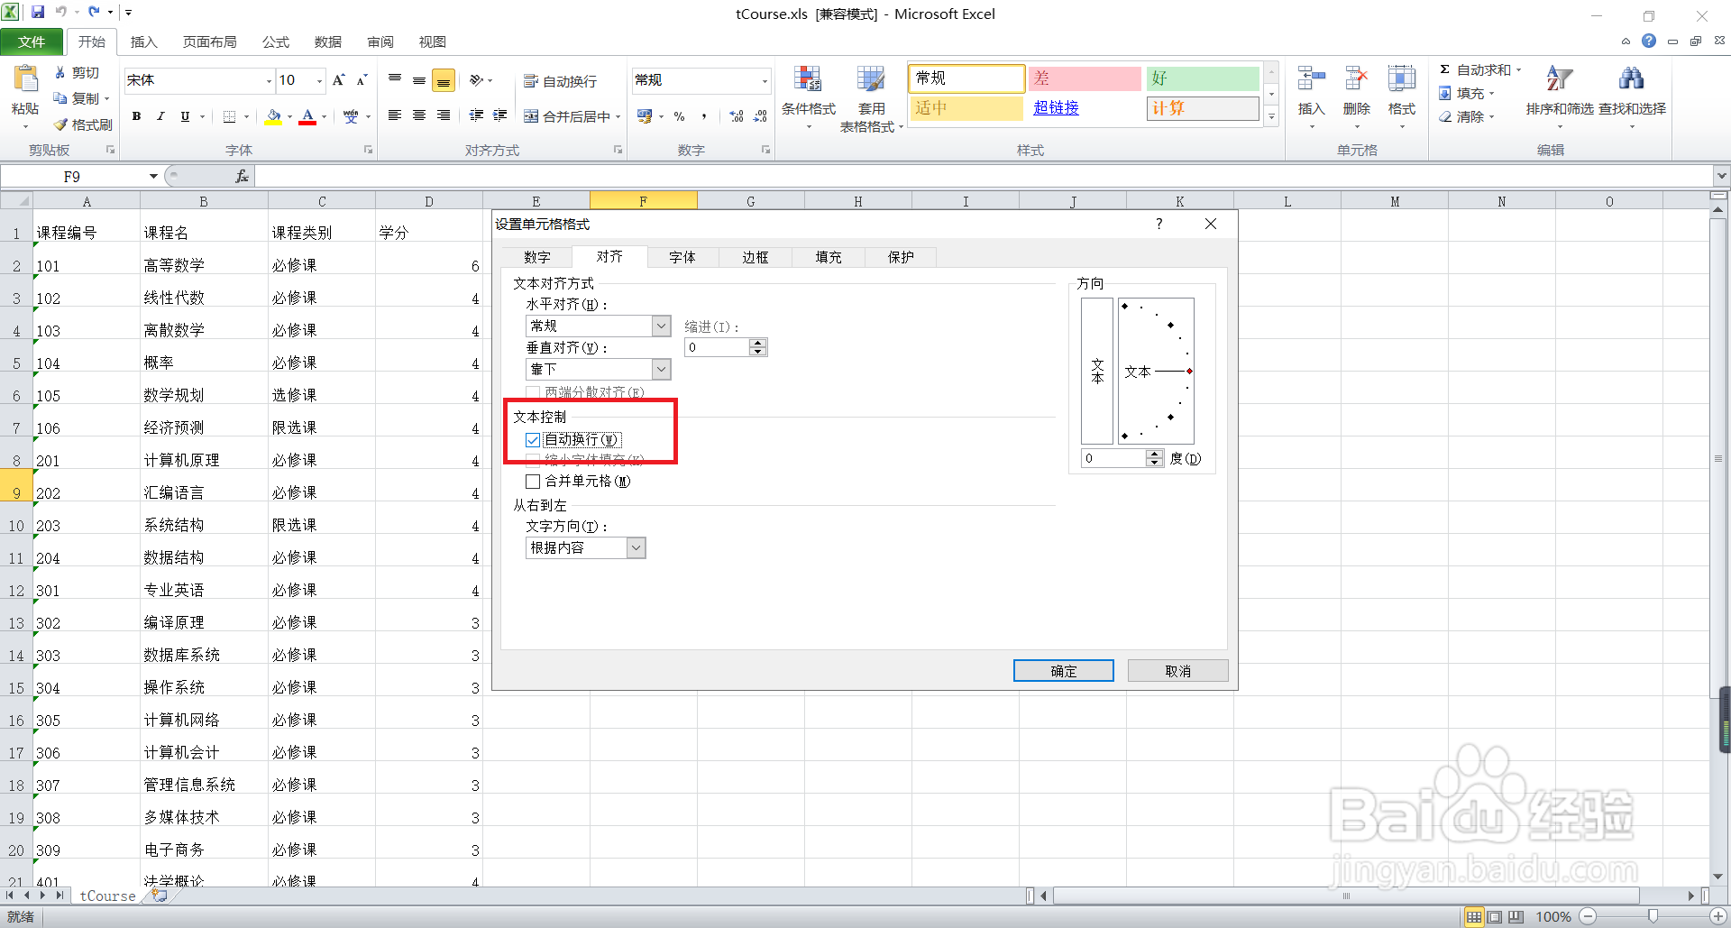
Task: Expand the Name Box dropdown
Action: pos(153,177)
